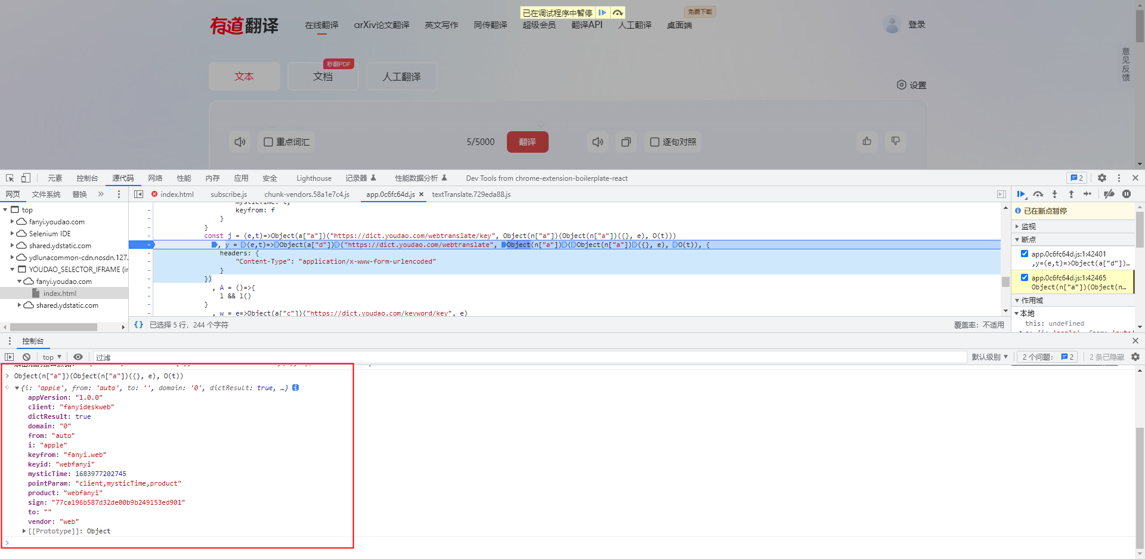Click the 登录 login link
Screen dimensions: 1145x559
click(917, 24)
